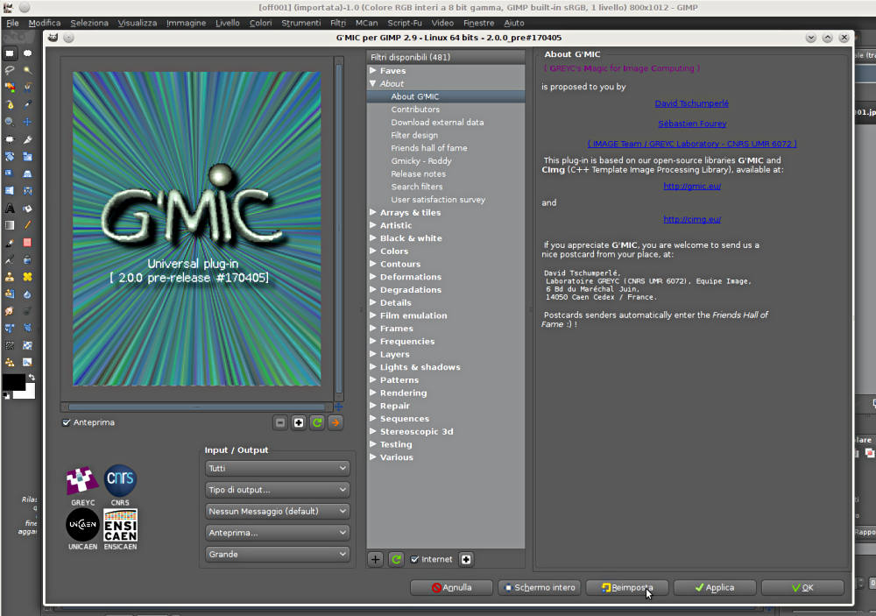Confirm with the OK button
The image size is (876, 616).
point(802,587)
